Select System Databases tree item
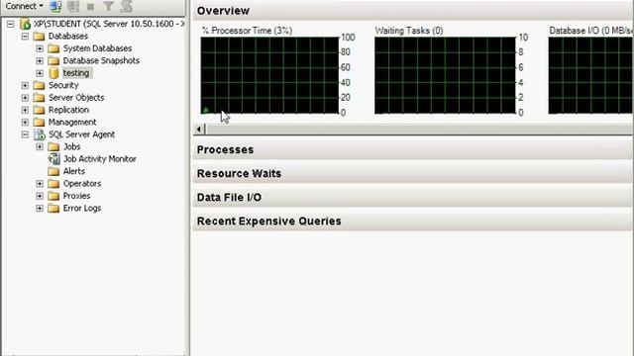 pyautogui.click(x=97, y=48)
